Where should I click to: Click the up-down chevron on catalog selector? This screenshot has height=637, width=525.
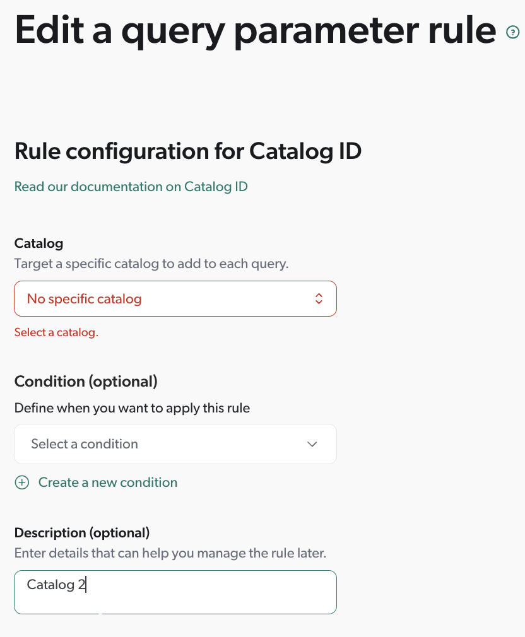(319, 298)
